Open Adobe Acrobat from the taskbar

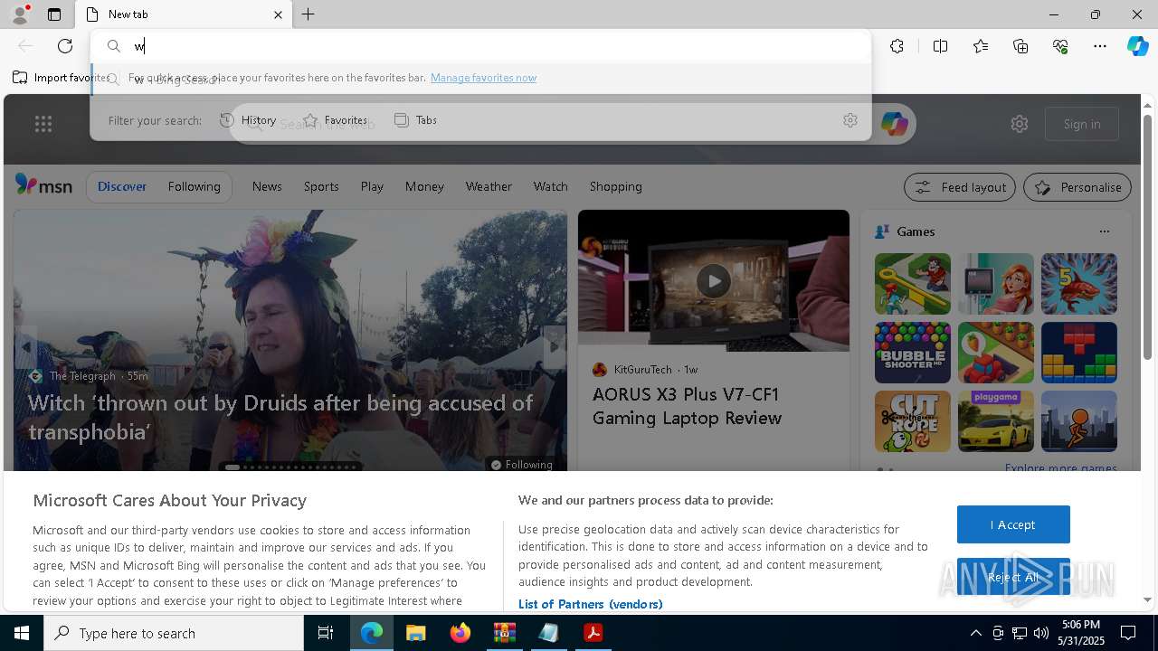pyautogui.click(x=593, y=633)
